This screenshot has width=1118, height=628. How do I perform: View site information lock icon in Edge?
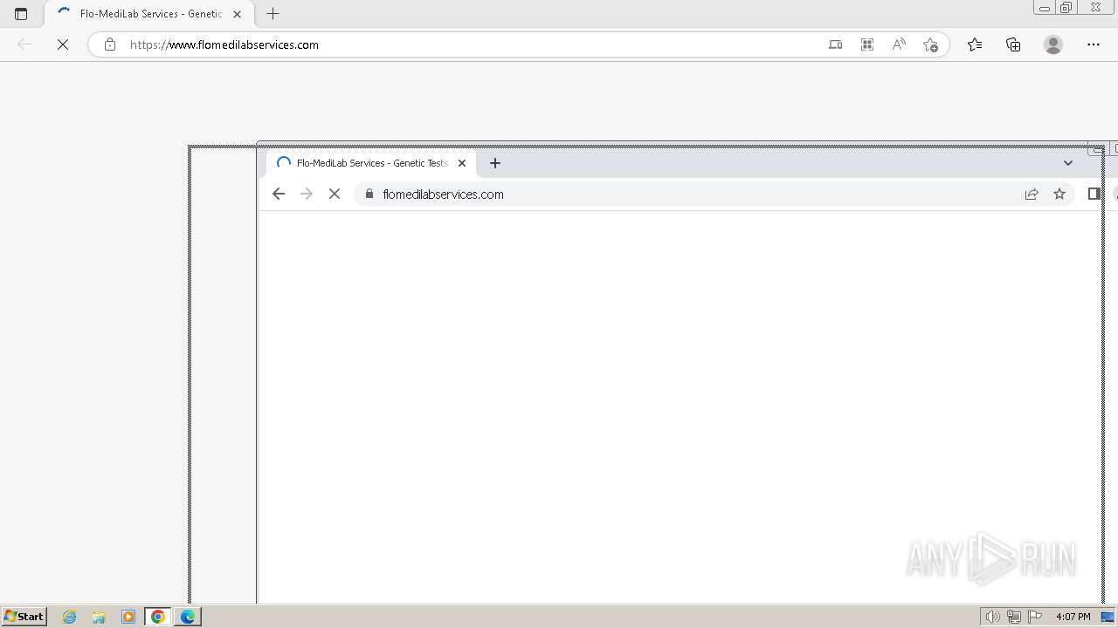[110, 44]
